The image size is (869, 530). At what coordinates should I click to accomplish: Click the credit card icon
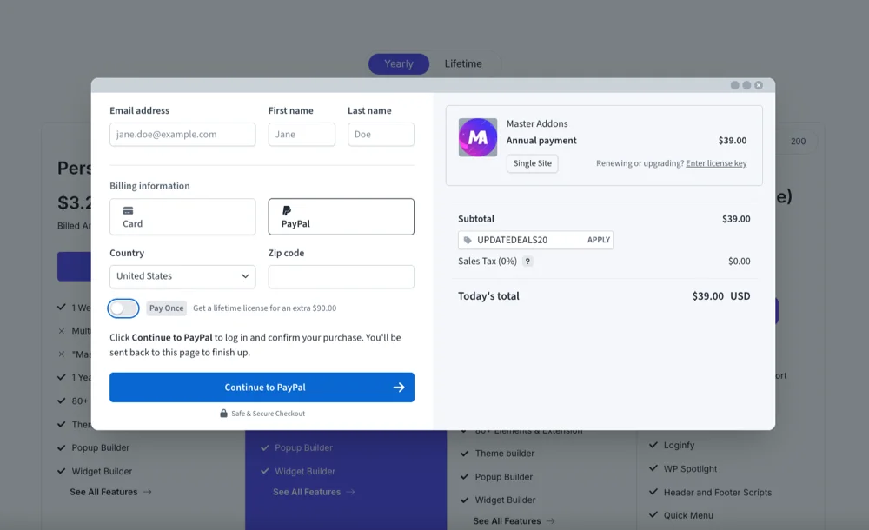128,210
